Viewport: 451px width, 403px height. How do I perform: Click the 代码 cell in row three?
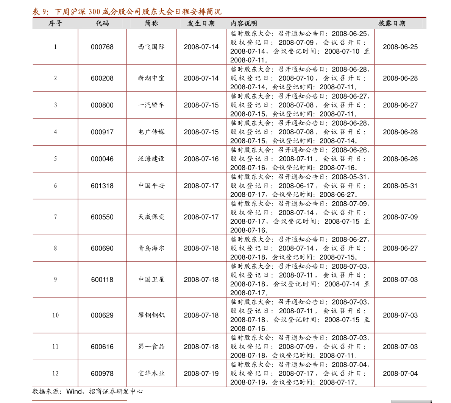(102, 105)
